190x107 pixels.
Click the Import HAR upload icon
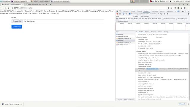164,14
